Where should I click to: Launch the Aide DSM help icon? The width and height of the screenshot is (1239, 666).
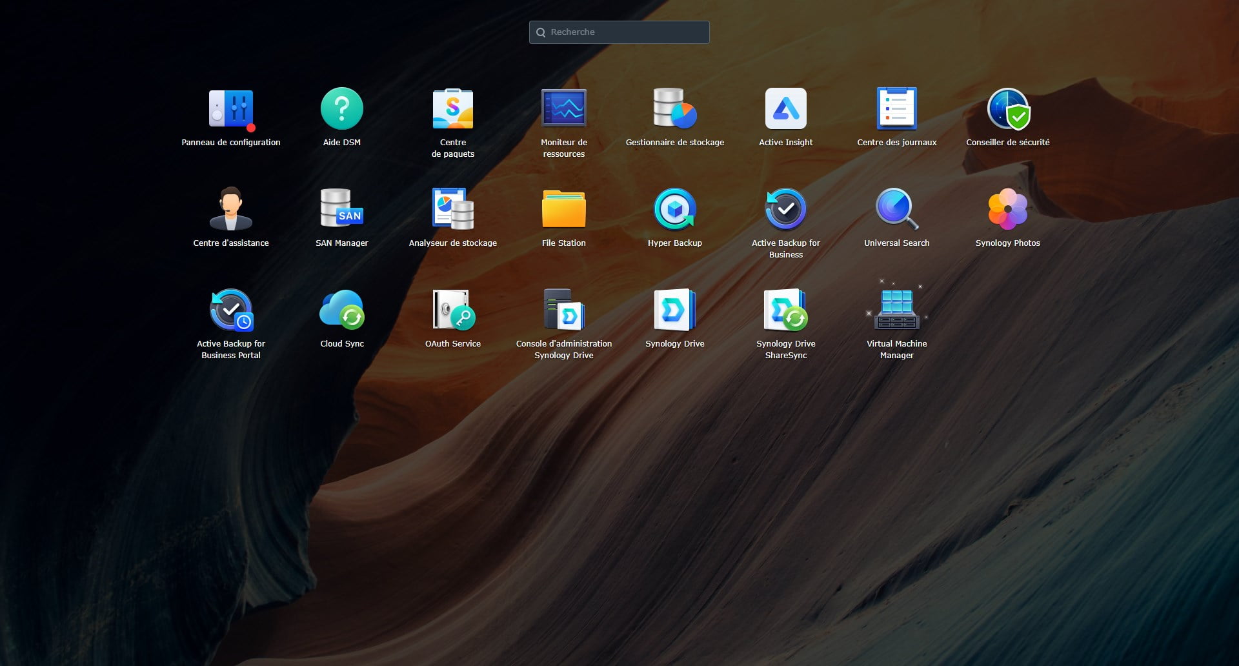click(342, 108)
